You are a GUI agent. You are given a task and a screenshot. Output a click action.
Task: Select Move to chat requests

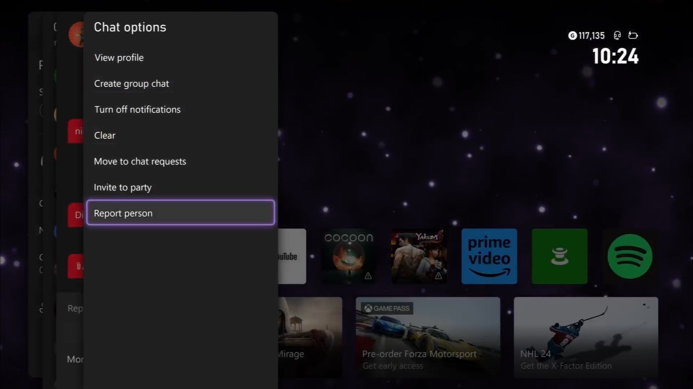[x=140, y=162]
